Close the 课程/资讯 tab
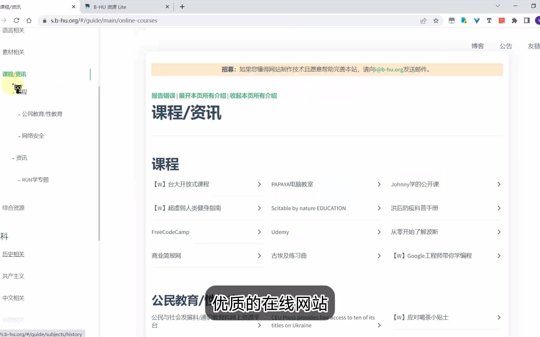Viewport: 540px width, 337px height. [x=74, y=7]
